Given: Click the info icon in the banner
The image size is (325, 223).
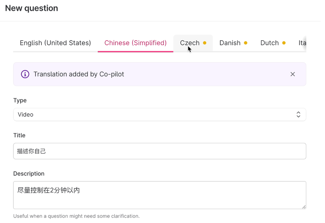Looking at the screenshot, I should (x=25, y=74).
